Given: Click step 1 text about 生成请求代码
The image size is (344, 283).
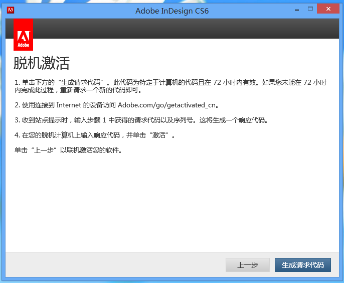Looking at the screenshot, I should (x=170, y=86).
